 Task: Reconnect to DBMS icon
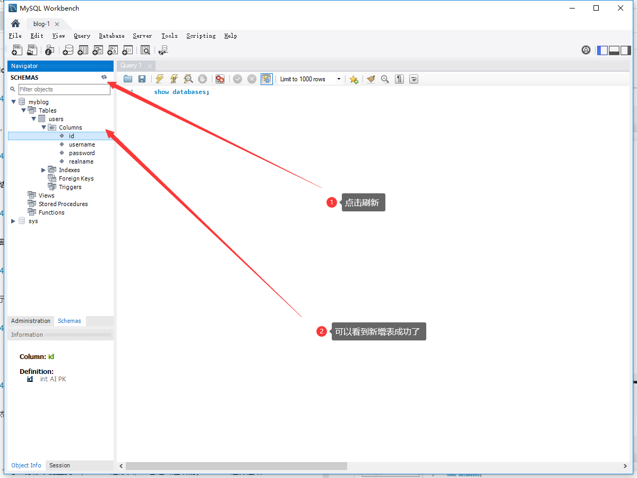163,50
